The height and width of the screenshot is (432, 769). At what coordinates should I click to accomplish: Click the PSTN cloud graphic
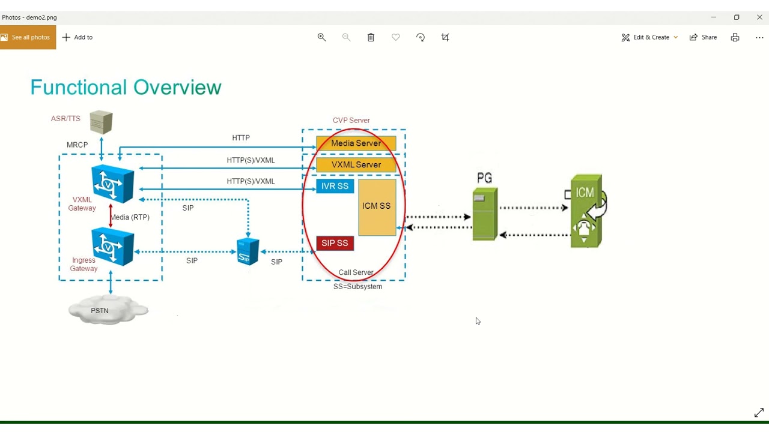coord(108,310)
